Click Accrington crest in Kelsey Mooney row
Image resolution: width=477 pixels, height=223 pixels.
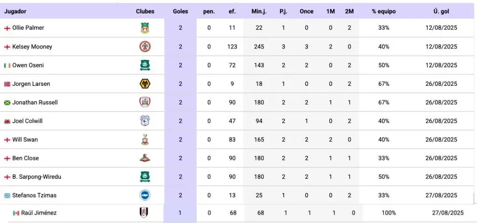click(x=145, y=47)
